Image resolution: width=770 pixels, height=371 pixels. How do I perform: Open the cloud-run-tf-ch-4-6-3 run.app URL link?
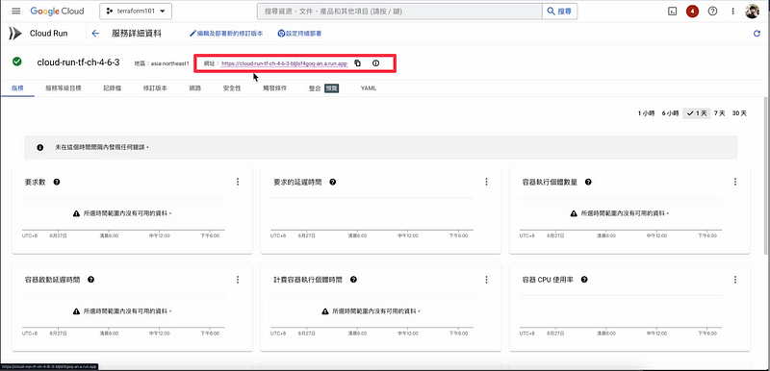(x=284, y=63)
